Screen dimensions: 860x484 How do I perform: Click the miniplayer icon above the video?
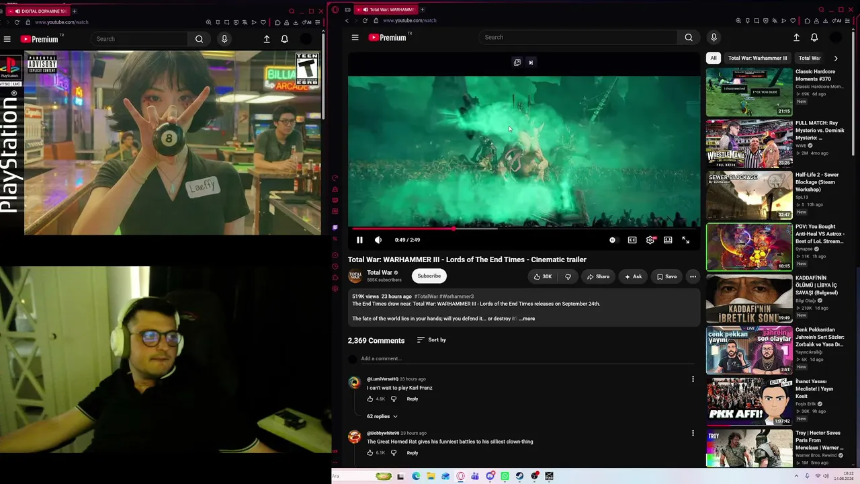[517, 63]
